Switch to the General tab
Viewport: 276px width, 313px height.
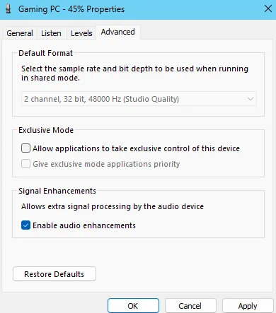click(x=20, y=33)
